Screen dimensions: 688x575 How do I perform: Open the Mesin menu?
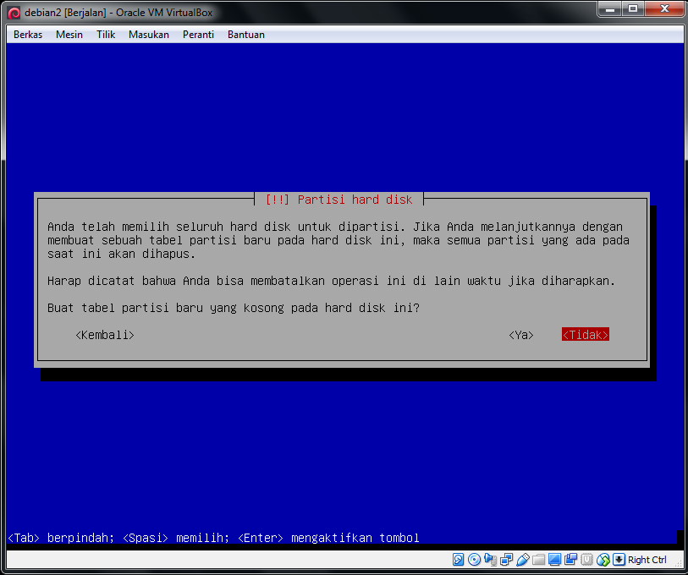[x=69, y=35]
